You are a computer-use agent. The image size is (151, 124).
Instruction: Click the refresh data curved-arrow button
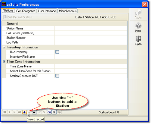tap(49, 112)
